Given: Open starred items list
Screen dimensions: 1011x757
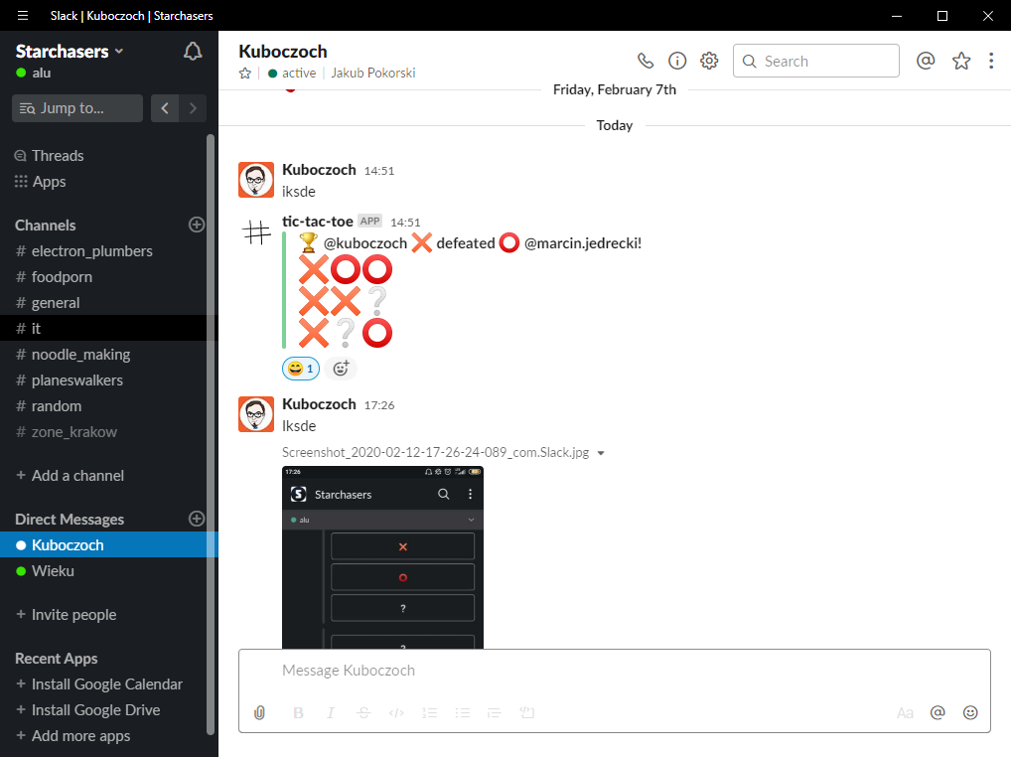Looking at the screenshot, I should [x=961, y=61].
